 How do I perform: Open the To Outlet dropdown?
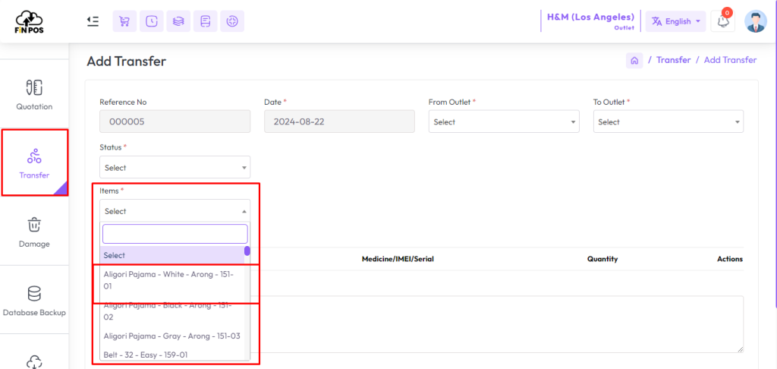[x=668, y=121]
